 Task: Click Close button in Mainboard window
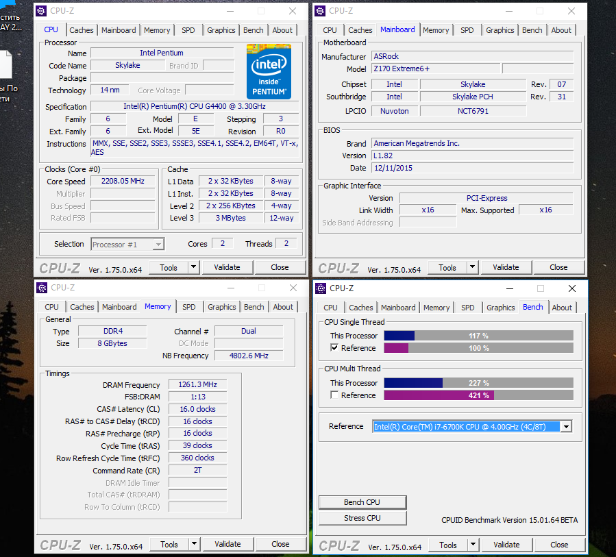(558, 267)
